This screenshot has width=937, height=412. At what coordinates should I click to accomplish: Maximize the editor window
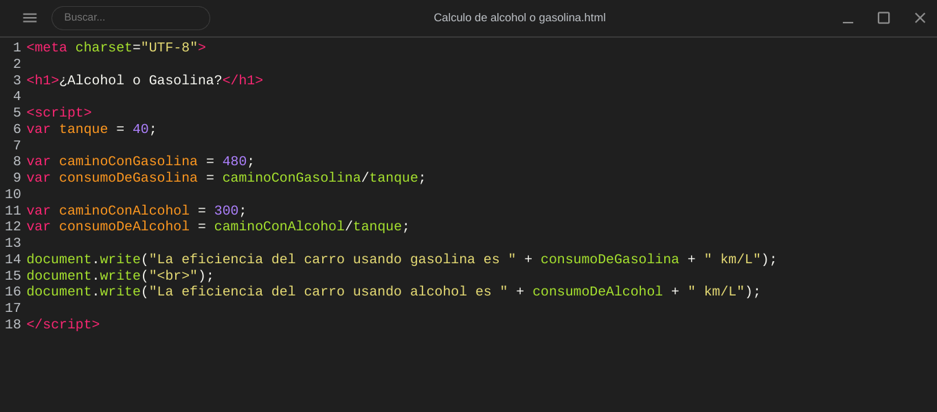pyautogui.click(x=883, y=18)
